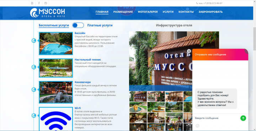This screenshot has height=131, width=256.
Task: Go to the Главная menu item
Action: pos(102,12)
